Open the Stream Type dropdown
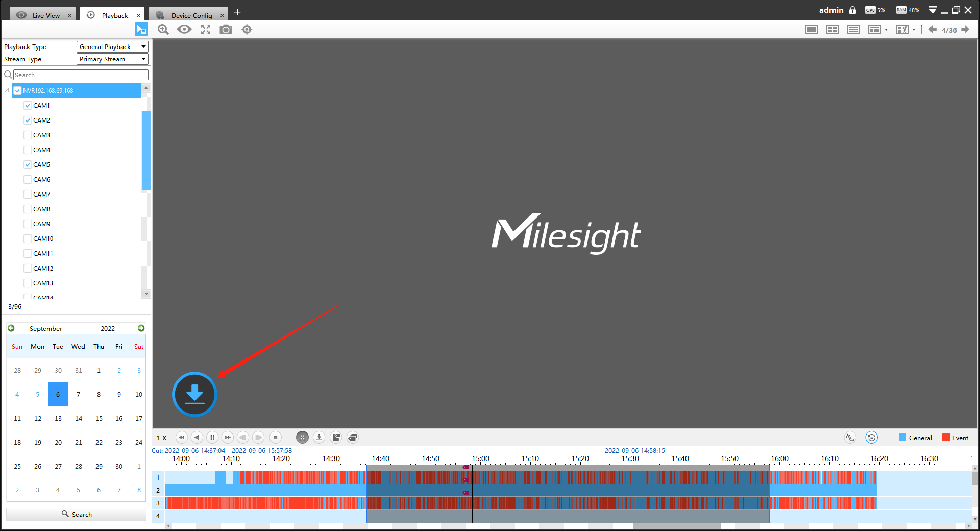This screenshot has width=980, height=531. [x=112, y=59]
